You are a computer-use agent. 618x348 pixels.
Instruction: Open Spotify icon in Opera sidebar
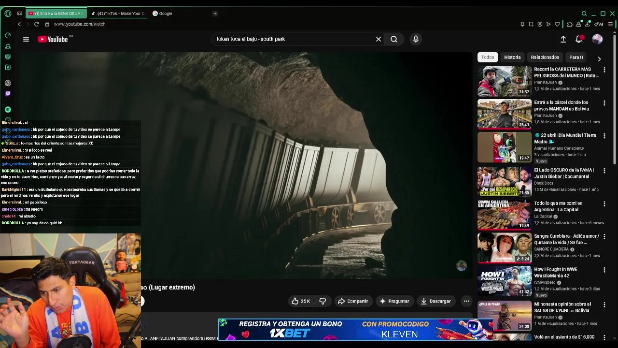click(8, 110)
